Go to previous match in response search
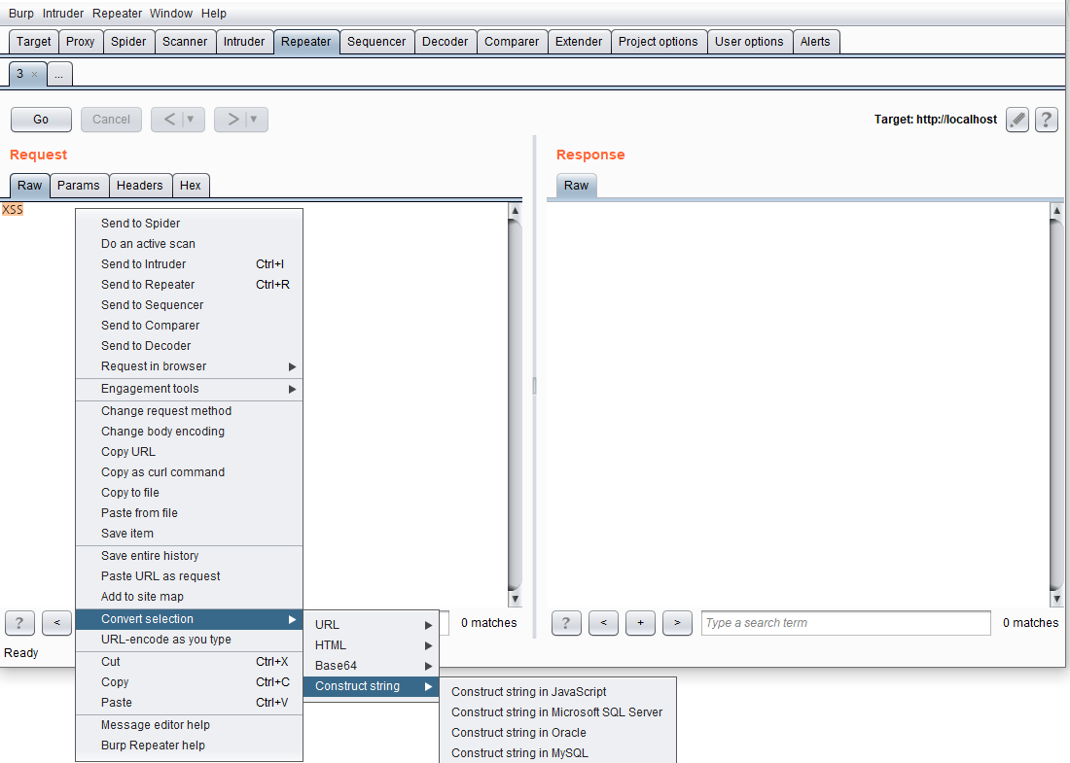 (603, 622)
